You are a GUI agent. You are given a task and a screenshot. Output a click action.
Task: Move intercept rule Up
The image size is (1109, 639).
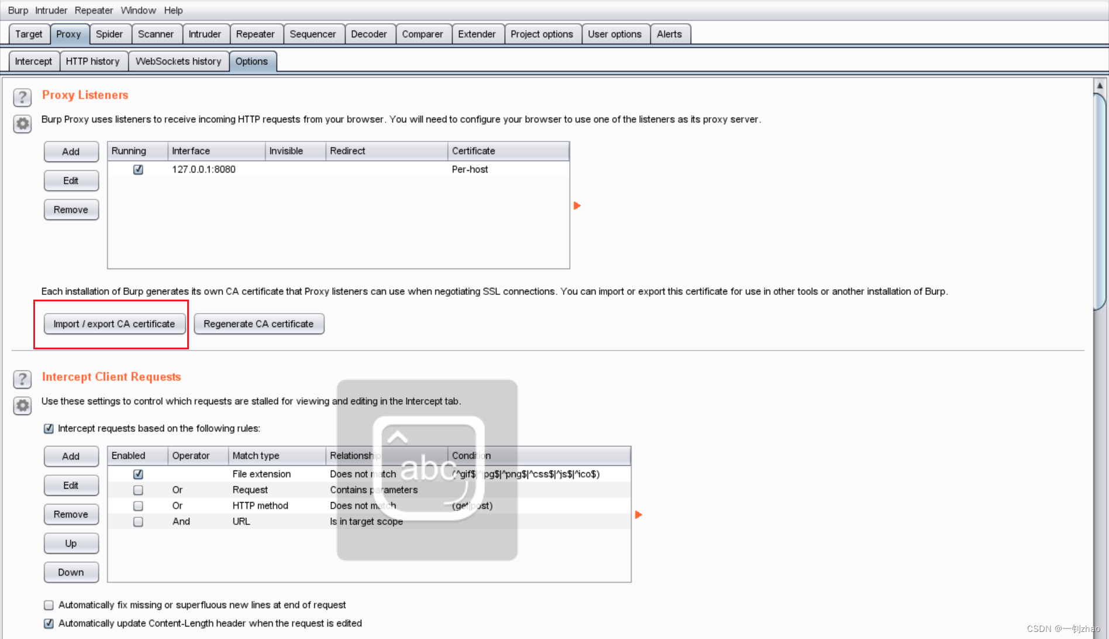[71, 544]
